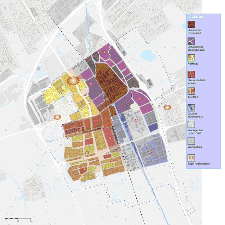Click the Buurt-/wijkcentrum legend icon

tap(191, 157)
